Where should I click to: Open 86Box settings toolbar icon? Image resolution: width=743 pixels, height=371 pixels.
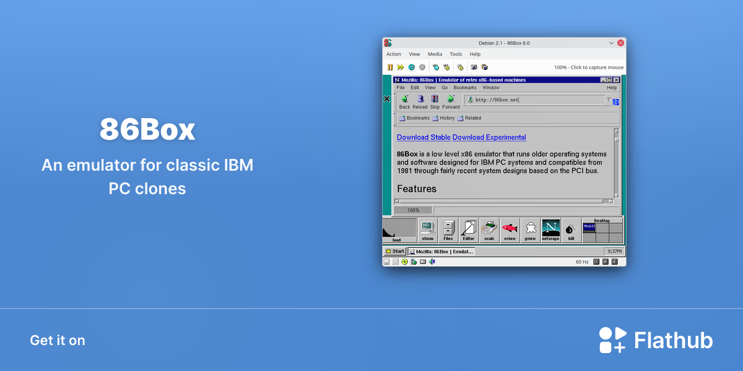460,67
